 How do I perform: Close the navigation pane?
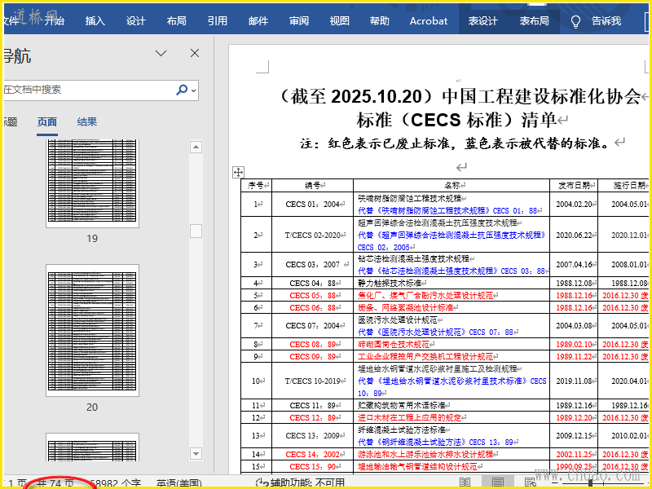coord(195,53)
